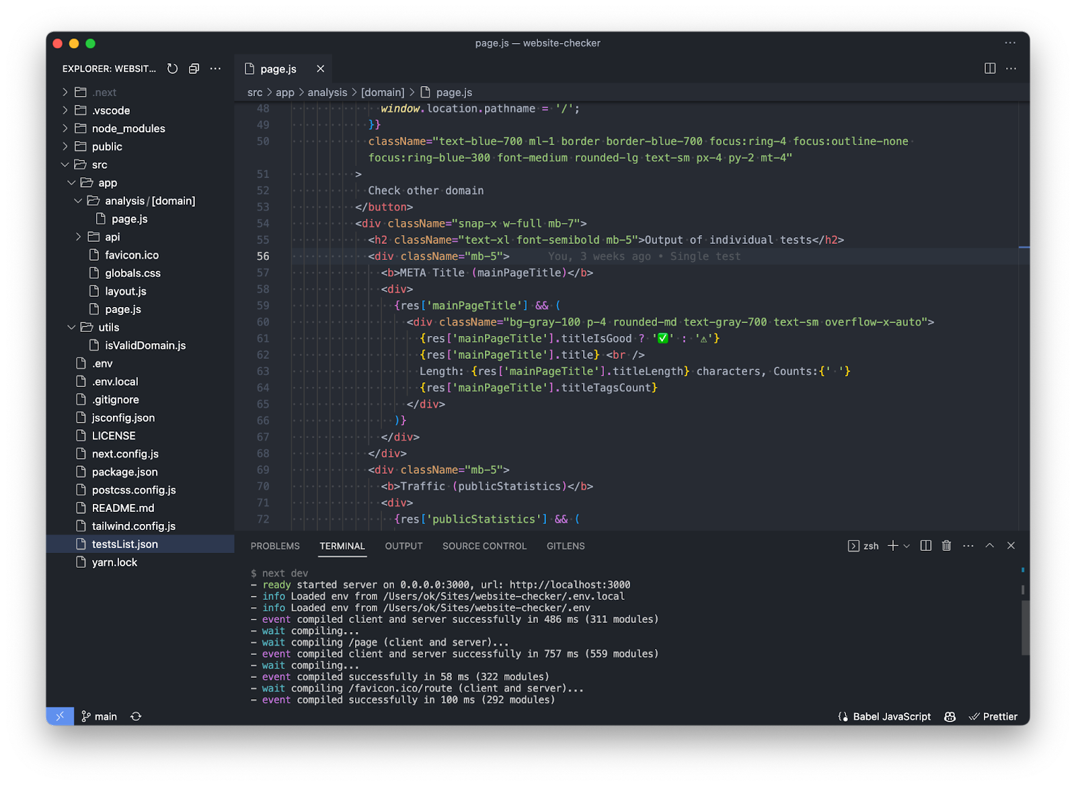Open the terminal launch profile dropdown
Viewport: 1076px width, 786px height.
click(x=907, y=545)
